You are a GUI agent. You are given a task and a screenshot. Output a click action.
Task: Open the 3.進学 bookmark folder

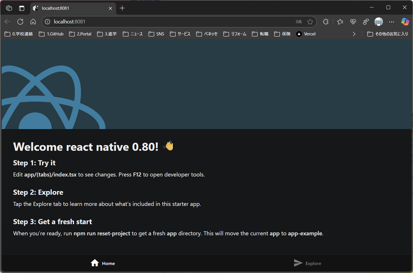(107, 34)
